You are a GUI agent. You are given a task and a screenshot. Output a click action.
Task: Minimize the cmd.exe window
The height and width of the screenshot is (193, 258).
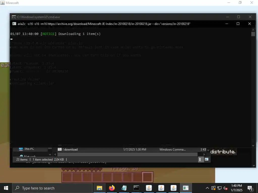pyautogui.click(x=227, y=17)
